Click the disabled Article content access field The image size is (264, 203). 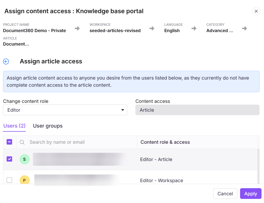click(197, 110)
